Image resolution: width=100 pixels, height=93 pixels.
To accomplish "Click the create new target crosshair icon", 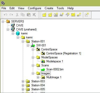I will (x=67, y=15).
